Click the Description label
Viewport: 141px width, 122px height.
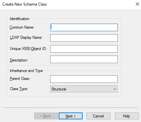[x=19, y=60]
